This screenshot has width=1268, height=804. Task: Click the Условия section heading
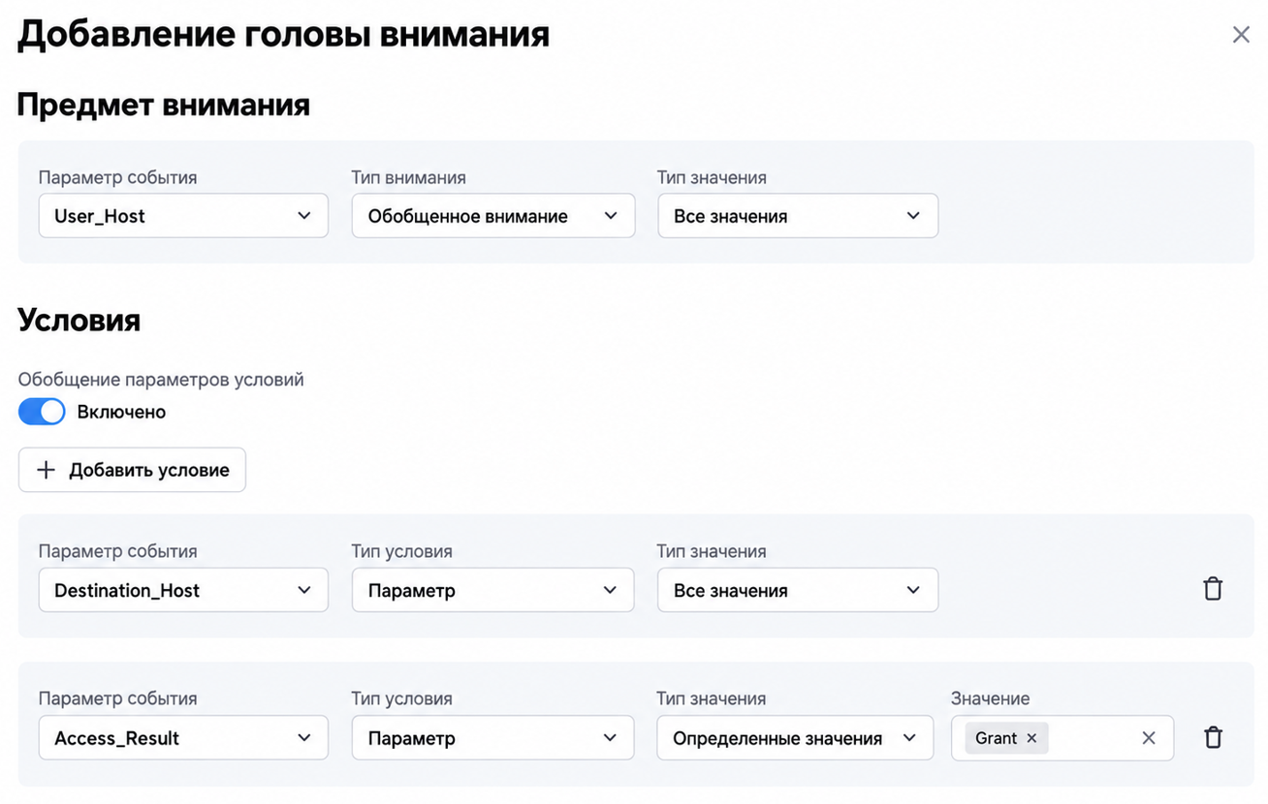click(x=79, y=320)
